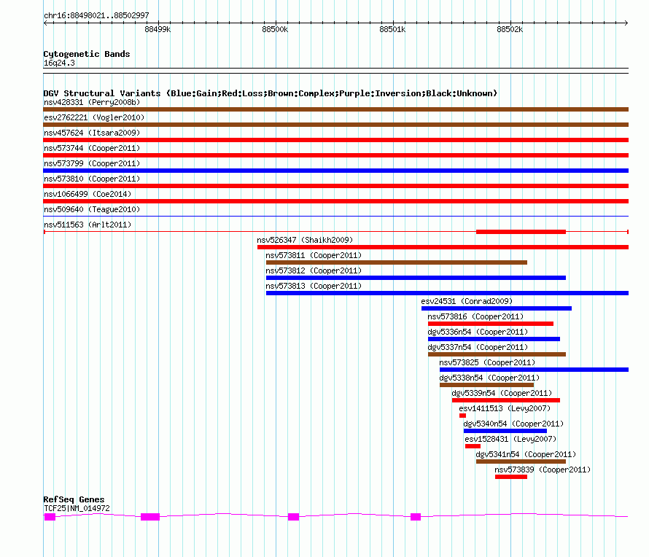Screen dimensions: 649x557
Task: Select the TCF25 exon near 88500k
Action: click(293, 517)
